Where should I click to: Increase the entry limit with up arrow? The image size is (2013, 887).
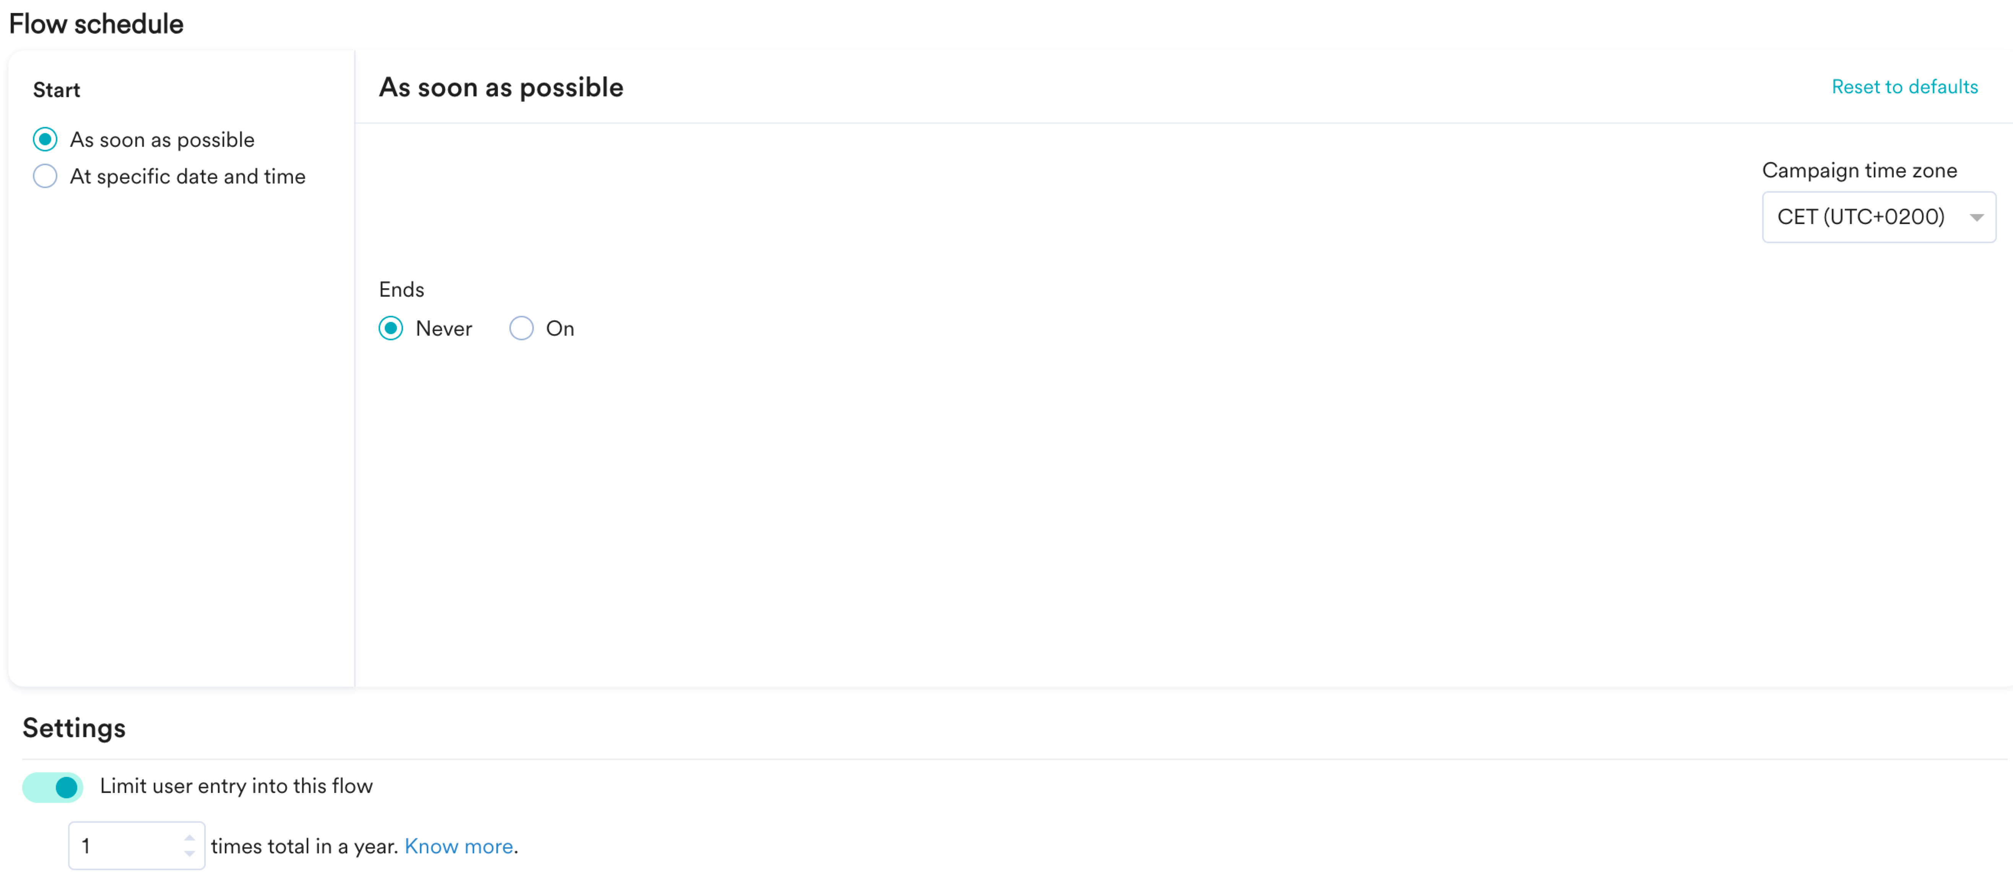pyautogui.click(x=190, y=837)
